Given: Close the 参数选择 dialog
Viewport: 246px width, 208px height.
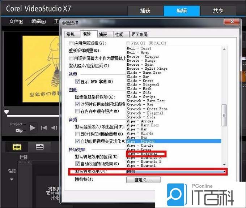Looking at the screenshot, I should (x=232, y=22).
